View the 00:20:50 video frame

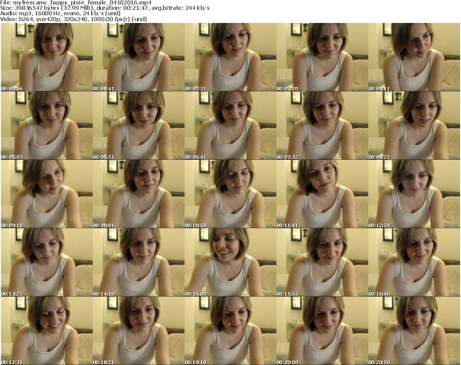414,331
